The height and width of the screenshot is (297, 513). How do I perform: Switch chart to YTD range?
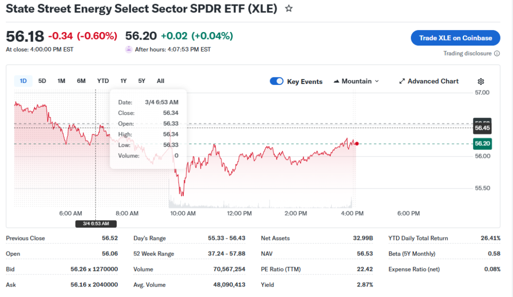pos(103,81)
